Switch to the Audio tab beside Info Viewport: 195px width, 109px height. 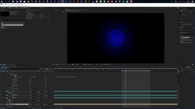(x=186, y=10)
